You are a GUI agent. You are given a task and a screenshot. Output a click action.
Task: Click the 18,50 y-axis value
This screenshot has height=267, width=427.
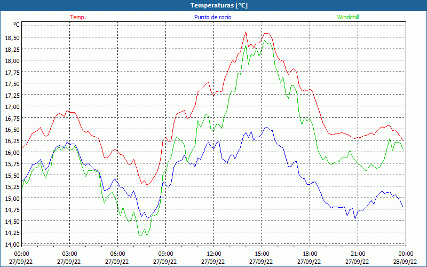coord(12,38)
